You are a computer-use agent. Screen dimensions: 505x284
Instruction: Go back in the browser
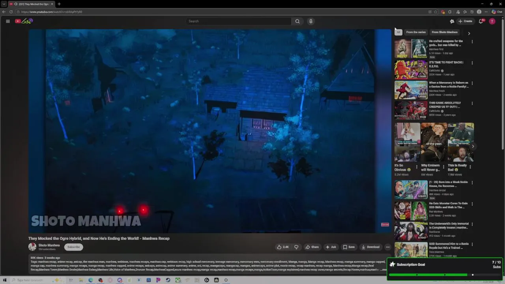(4, 12)
